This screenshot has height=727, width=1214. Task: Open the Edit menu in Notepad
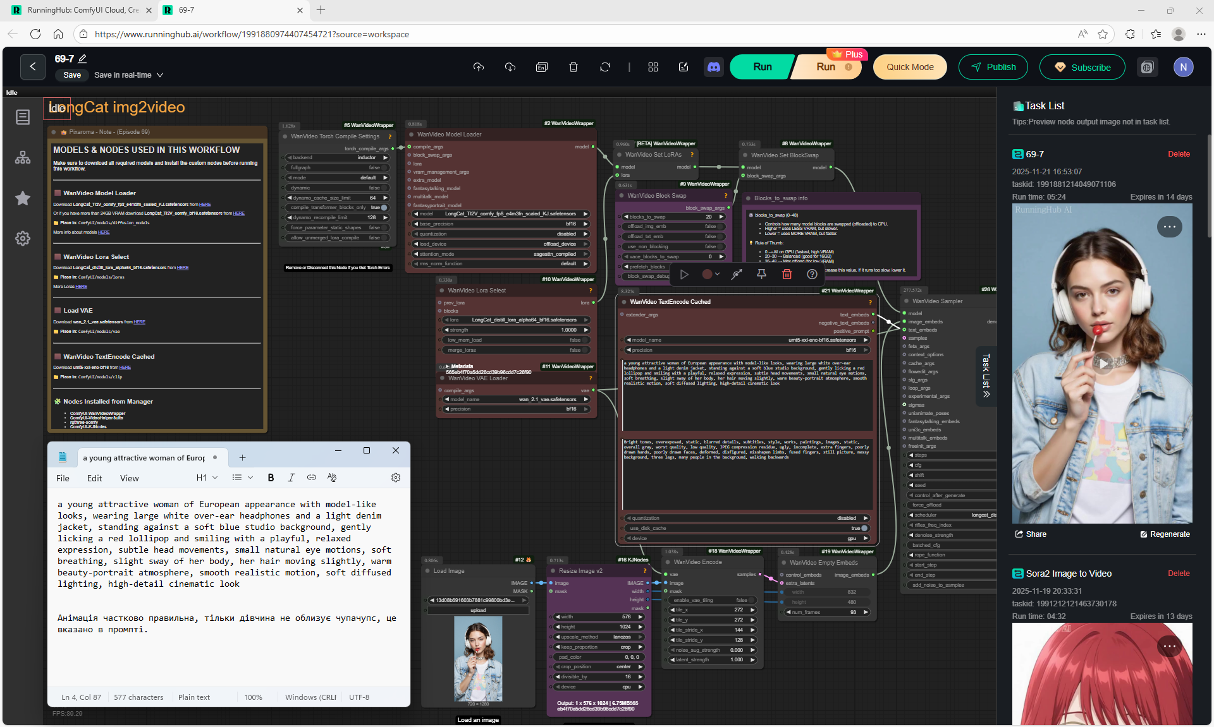click(x=94, y=478)
